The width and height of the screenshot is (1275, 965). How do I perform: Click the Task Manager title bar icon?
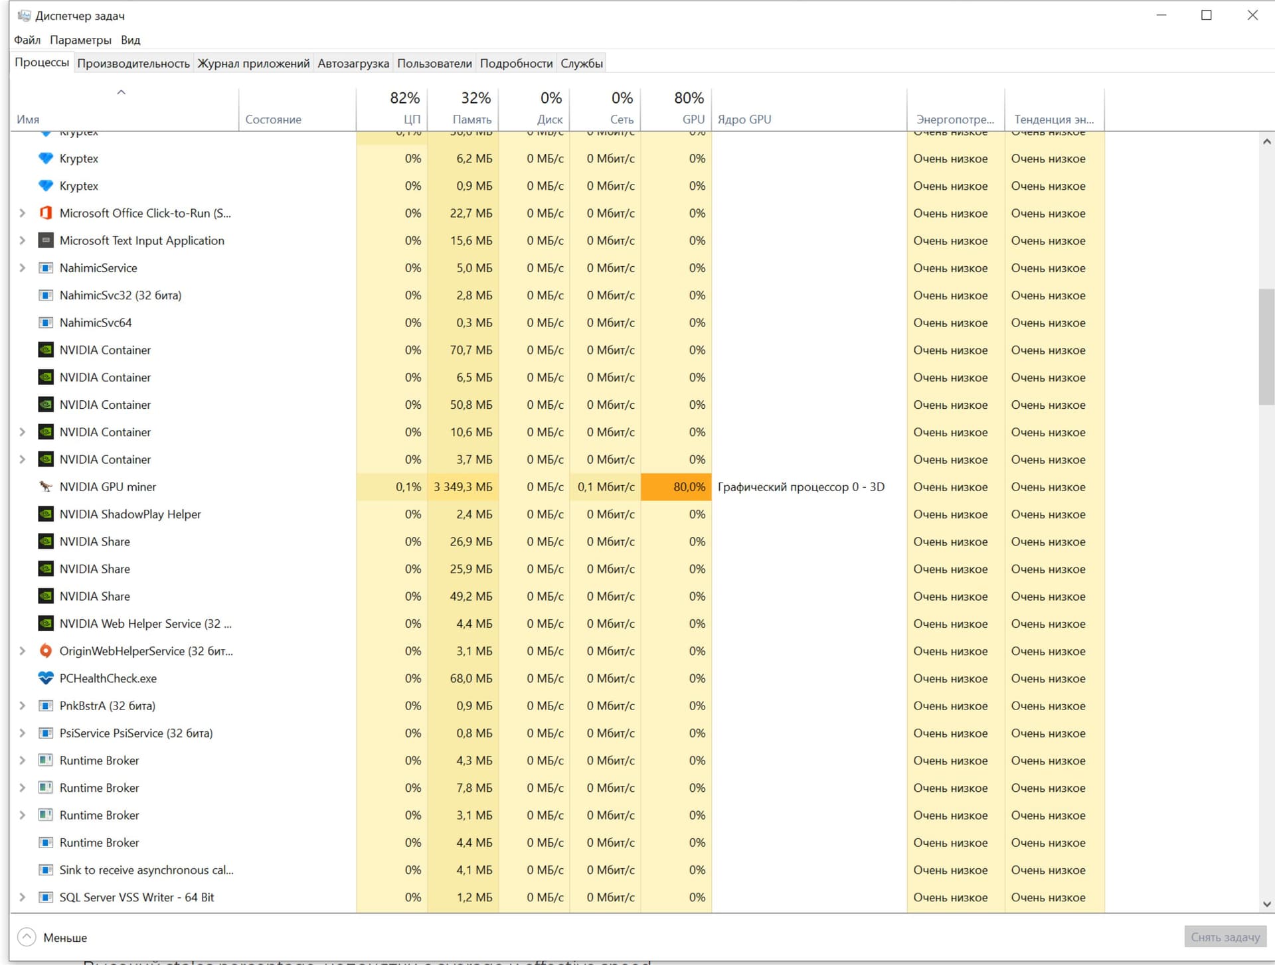coord(24,15)
